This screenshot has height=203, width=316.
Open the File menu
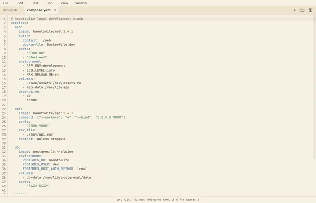[x=6, y=3]
